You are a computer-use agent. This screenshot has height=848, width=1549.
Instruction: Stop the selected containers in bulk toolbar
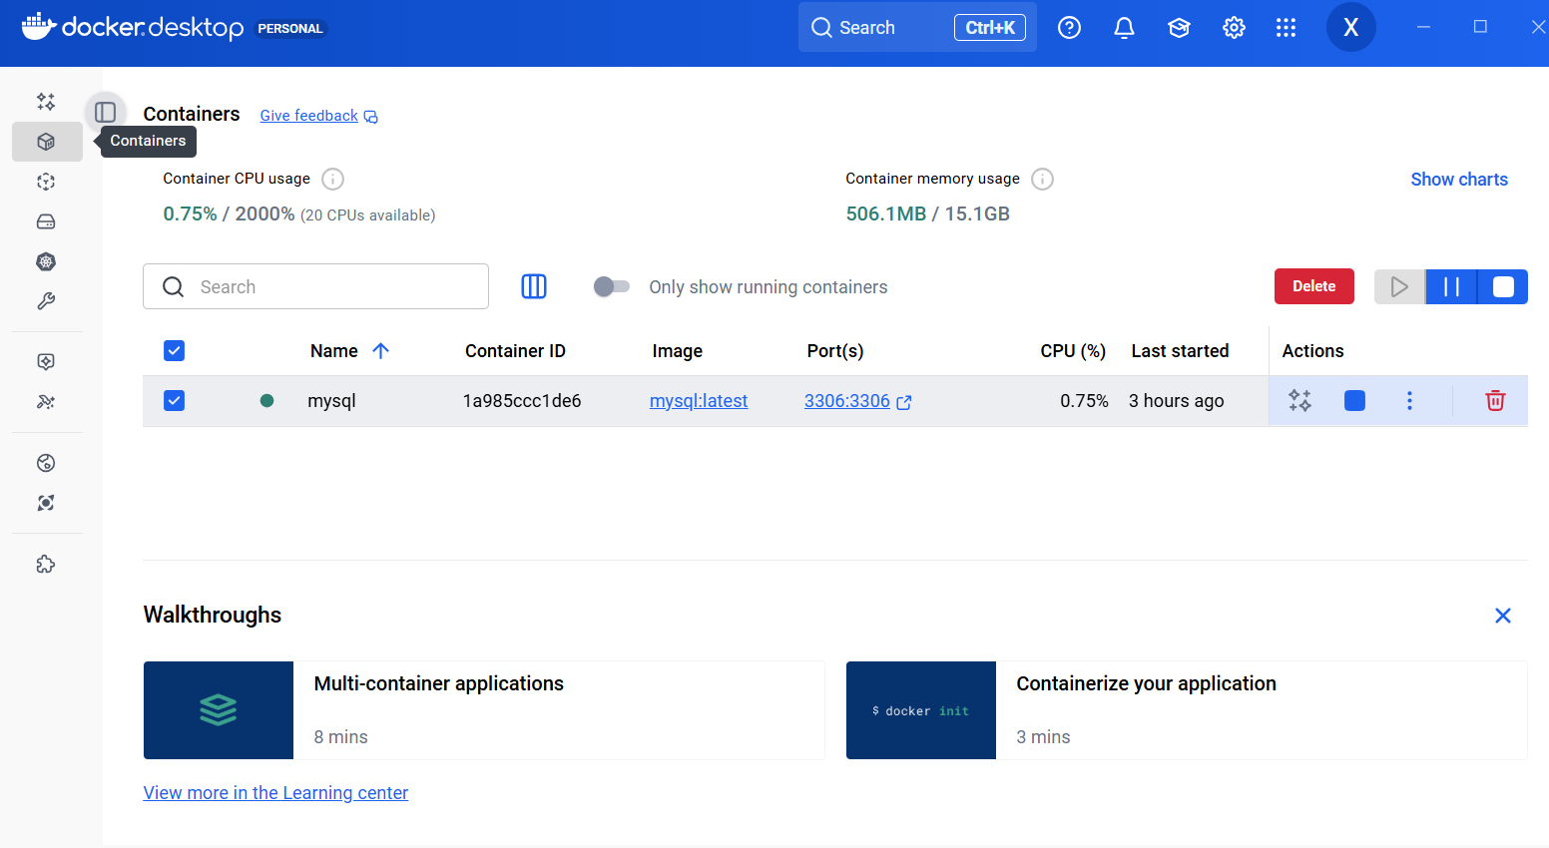point(1503,286)
